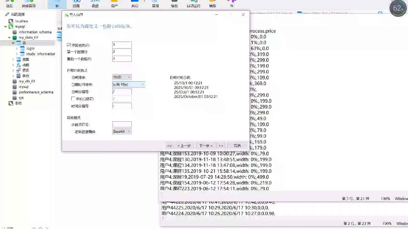Open the 新建查询 (New Query) toolbar item
Viewport: 408px width, 229px height.
[28, 4]
